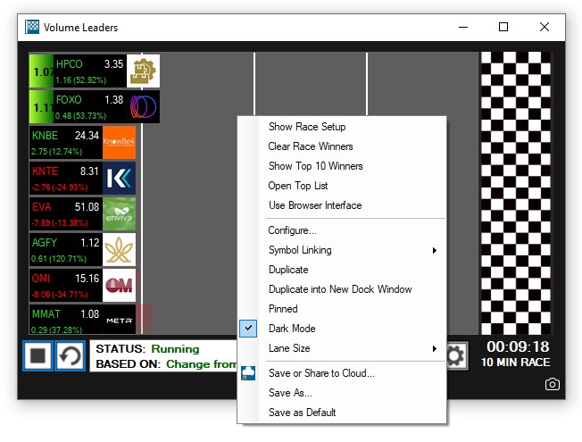582x442 pixels.
Task: Select Show Race Setup menu item
Action: [x=306, y=127]
